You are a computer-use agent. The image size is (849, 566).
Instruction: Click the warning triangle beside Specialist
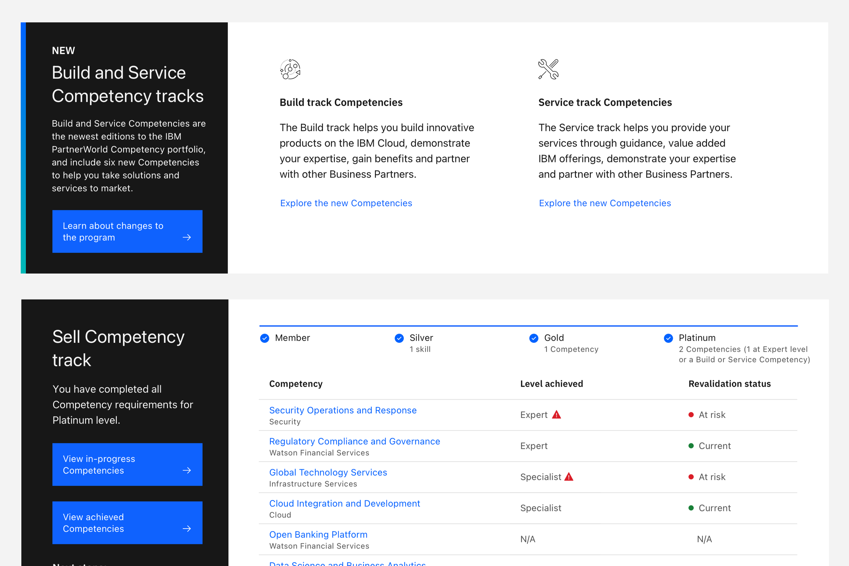coord(569,476)
